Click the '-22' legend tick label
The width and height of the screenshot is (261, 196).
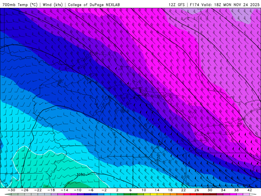[x=38, y=190]
